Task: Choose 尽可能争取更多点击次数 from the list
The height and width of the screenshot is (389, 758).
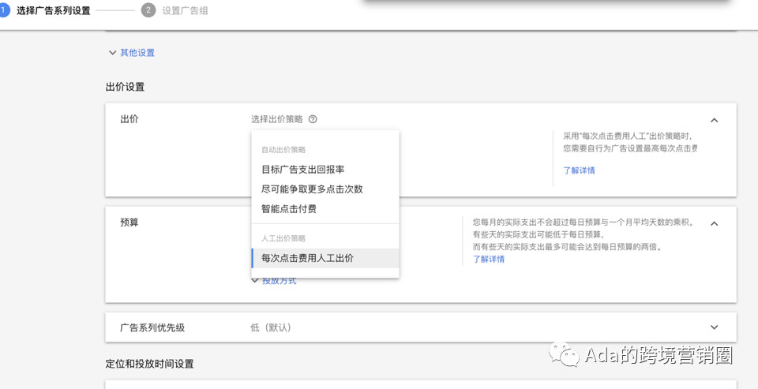Action: click(312, 189)
